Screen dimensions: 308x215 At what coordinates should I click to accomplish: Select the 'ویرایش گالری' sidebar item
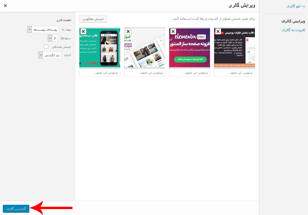pyautogui.click(x=293, y=21)
